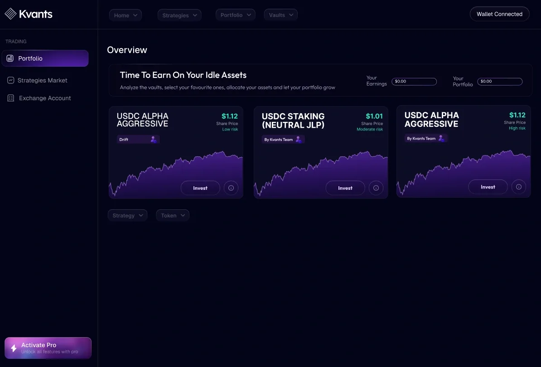Click the Your Earnings $0.00 field

click(414, 82)
